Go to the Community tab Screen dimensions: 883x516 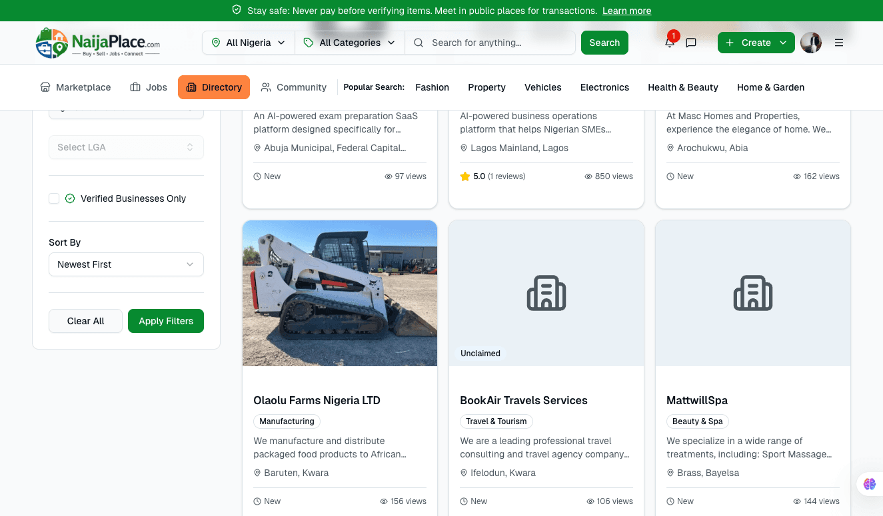293,87
